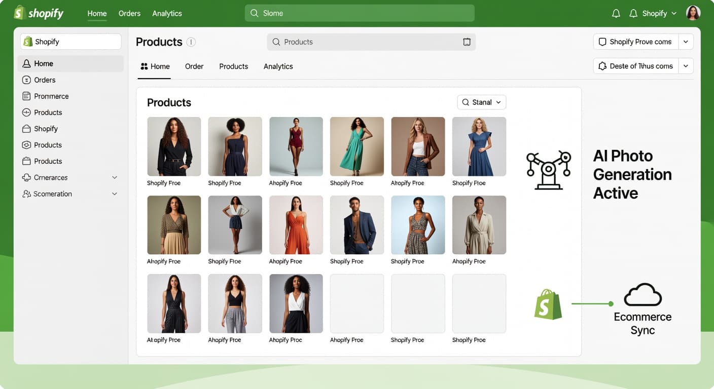This screenshot has width=714, height=389.
Task: Switch to the Products tab under page title
Action: tap(234, 66)
